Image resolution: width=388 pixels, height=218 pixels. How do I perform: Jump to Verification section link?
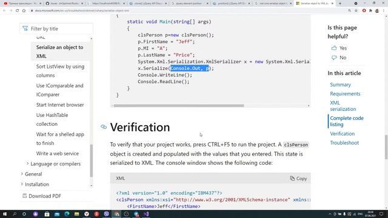[x=342, y=134]
